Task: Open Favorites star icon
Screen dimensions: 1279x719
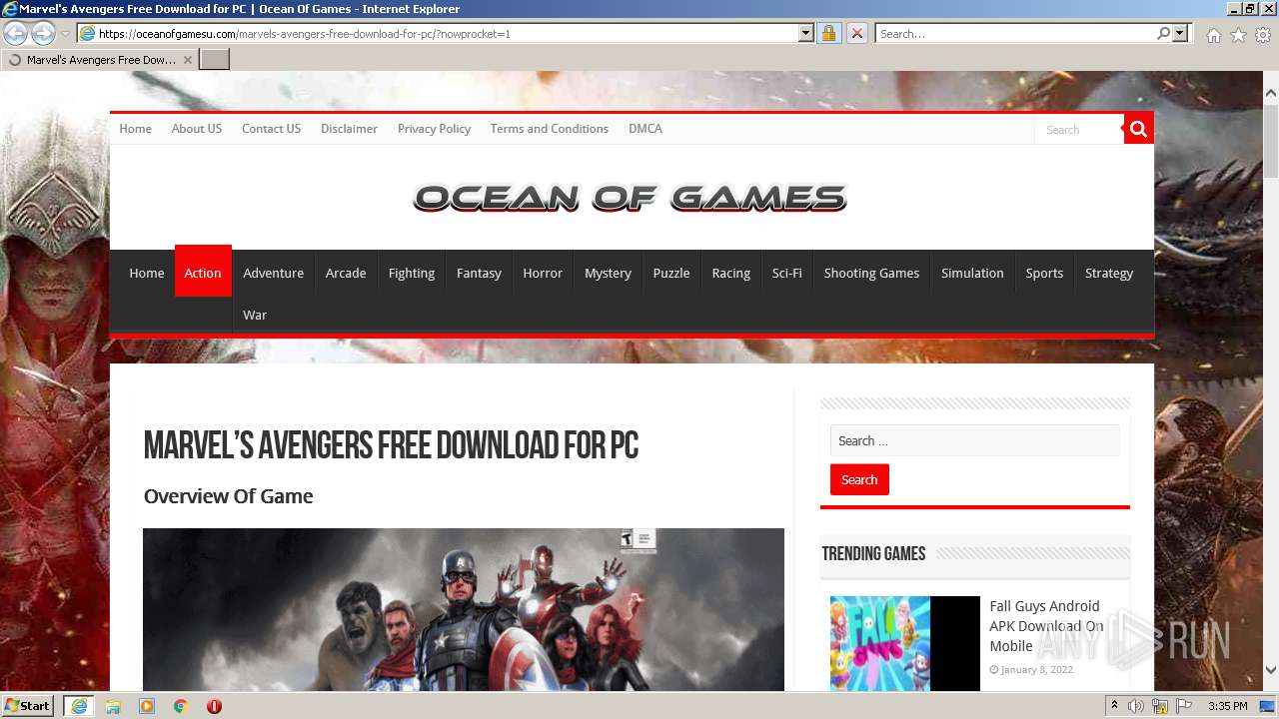Action: click(1238, 35)
